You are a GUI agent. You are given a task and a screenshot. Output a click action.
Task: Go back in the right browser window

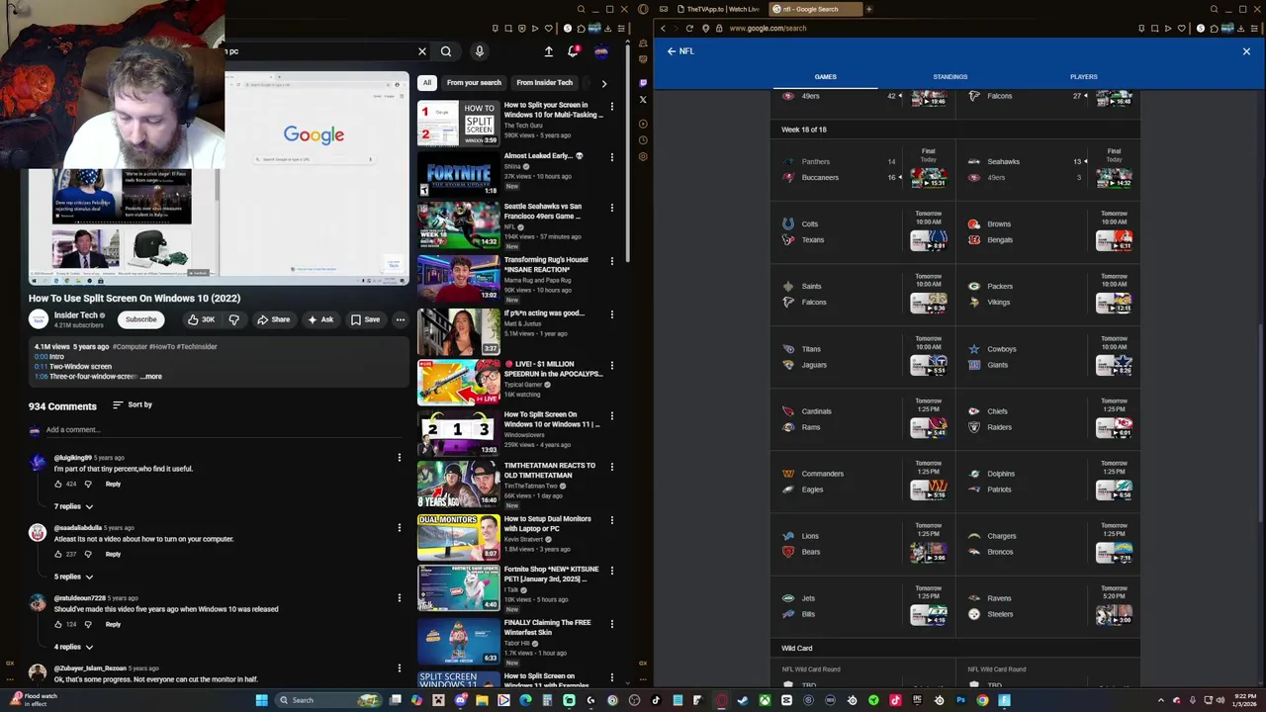(x=663, y=29)
